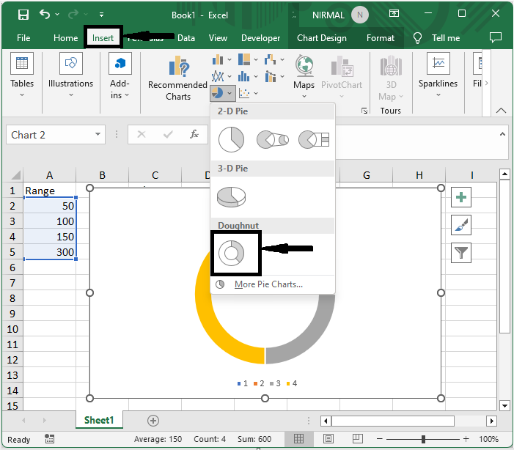The height and width of the screenshot is (450, 514).
Task: Open the File menu tab
Action: click(23, 38)
